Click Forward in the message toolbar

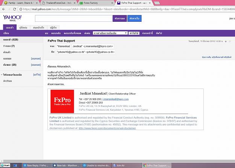[87, 33]
